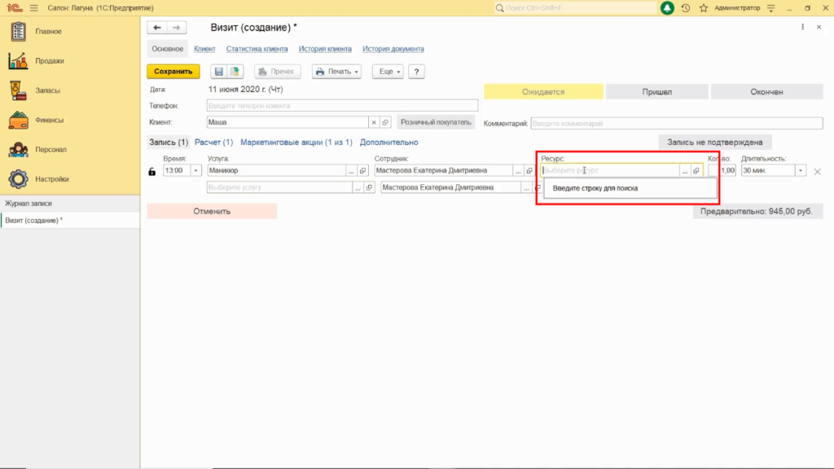834x469 pixels.
Task: Select Визит (создание) in the open windows list
Action: [x=70, y=220]
